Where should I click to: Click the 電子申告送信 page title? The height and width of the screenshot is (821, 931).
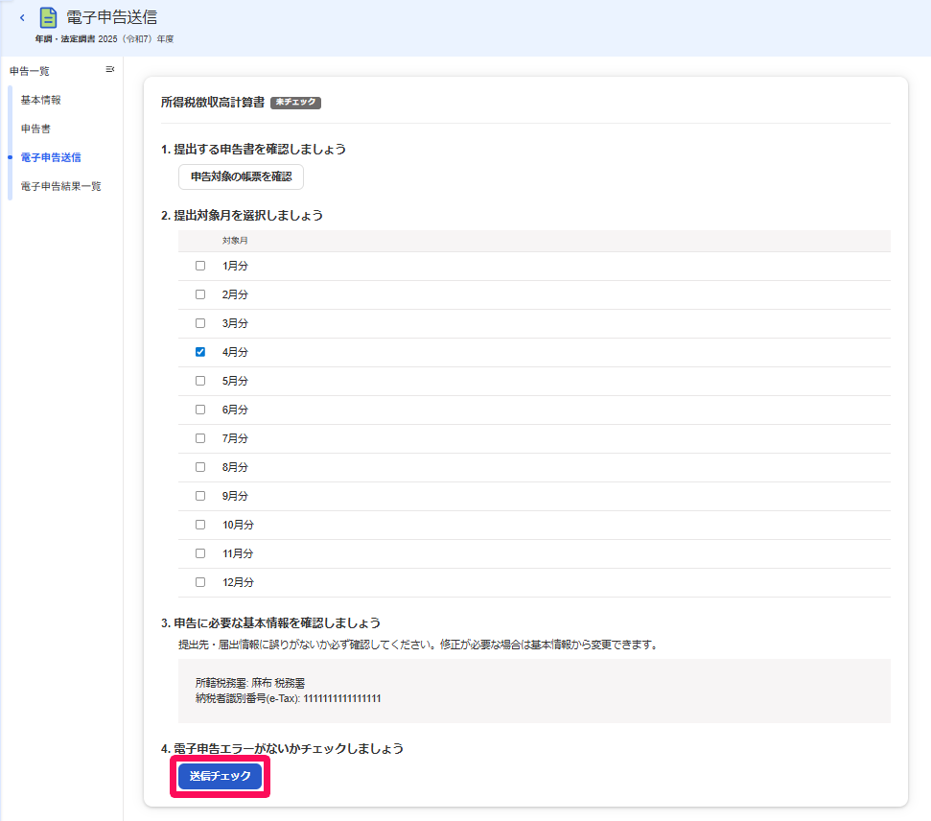[111, 18]
